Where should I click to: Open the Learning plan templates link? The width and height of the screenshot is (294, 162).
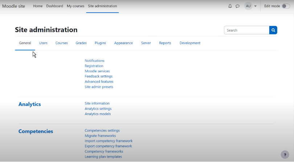pos(103,157)
